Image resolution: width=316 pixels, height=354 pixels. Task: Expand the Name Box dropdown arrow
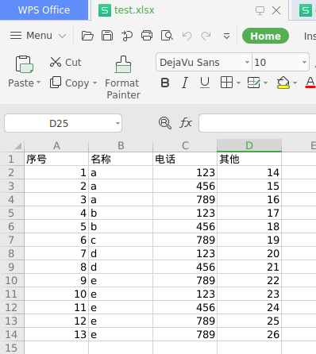(x=118, y=123)
